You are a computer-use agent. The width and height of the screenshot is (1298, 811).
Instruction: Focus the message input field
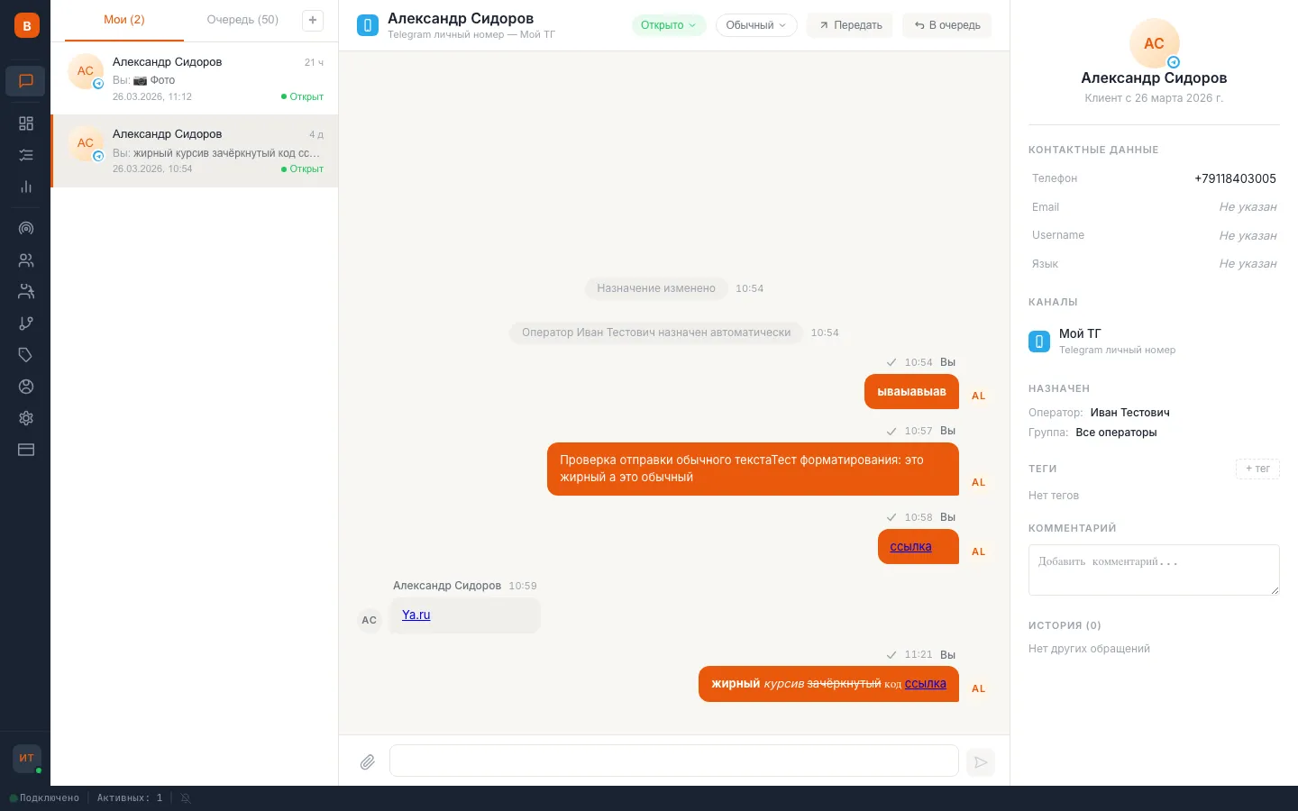tap(674, 761)
